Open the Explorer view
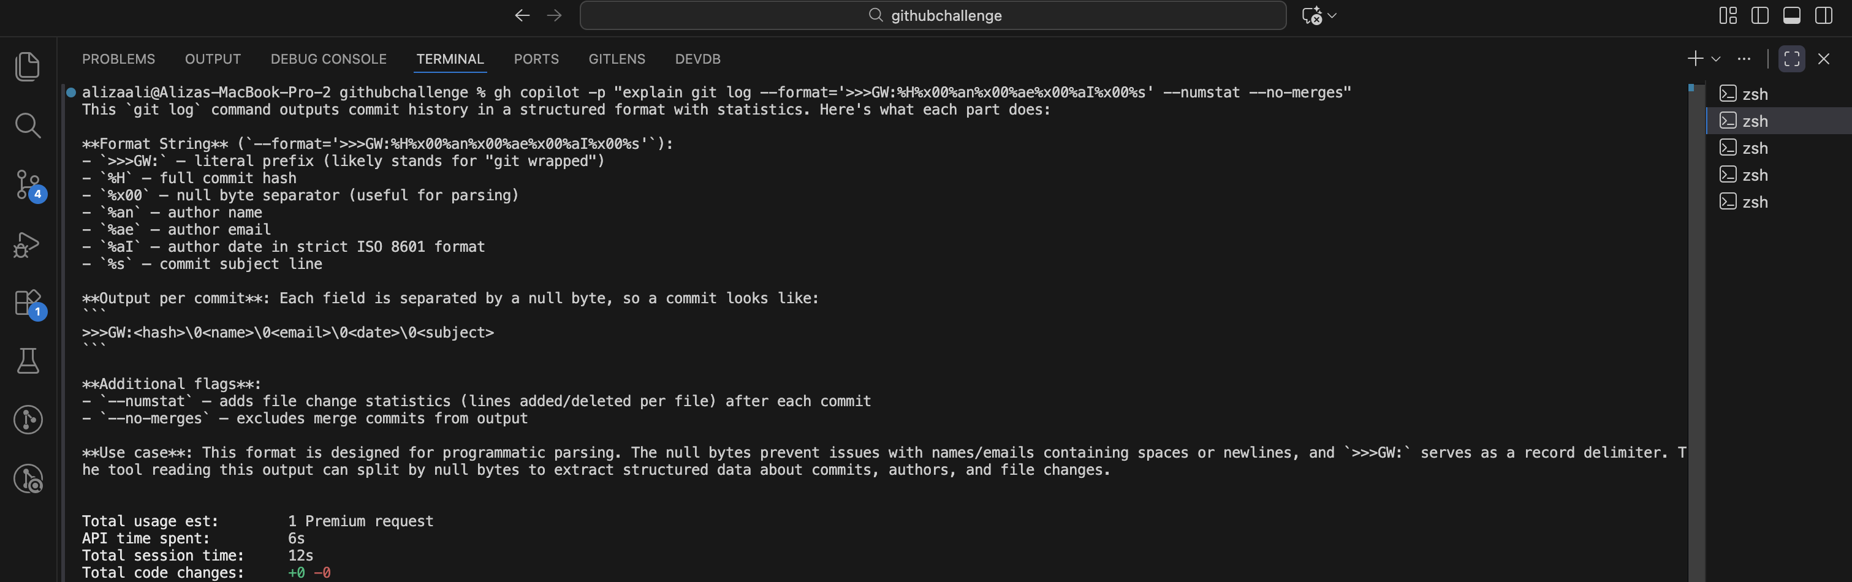Screen dimensions: 1852x582 pos(28,66)
